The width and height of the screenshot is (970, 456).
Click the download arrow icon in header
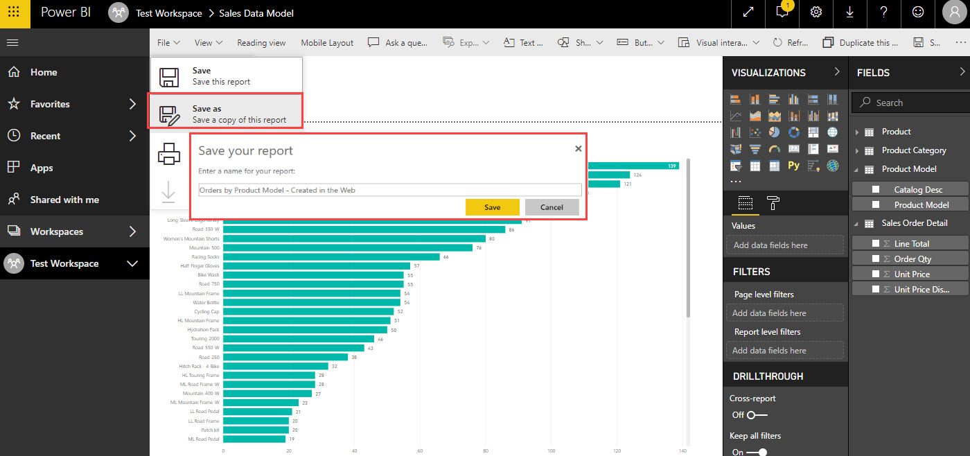tap(850, 12)
